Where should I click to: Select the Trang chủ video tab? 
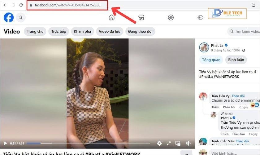point(35,31)
